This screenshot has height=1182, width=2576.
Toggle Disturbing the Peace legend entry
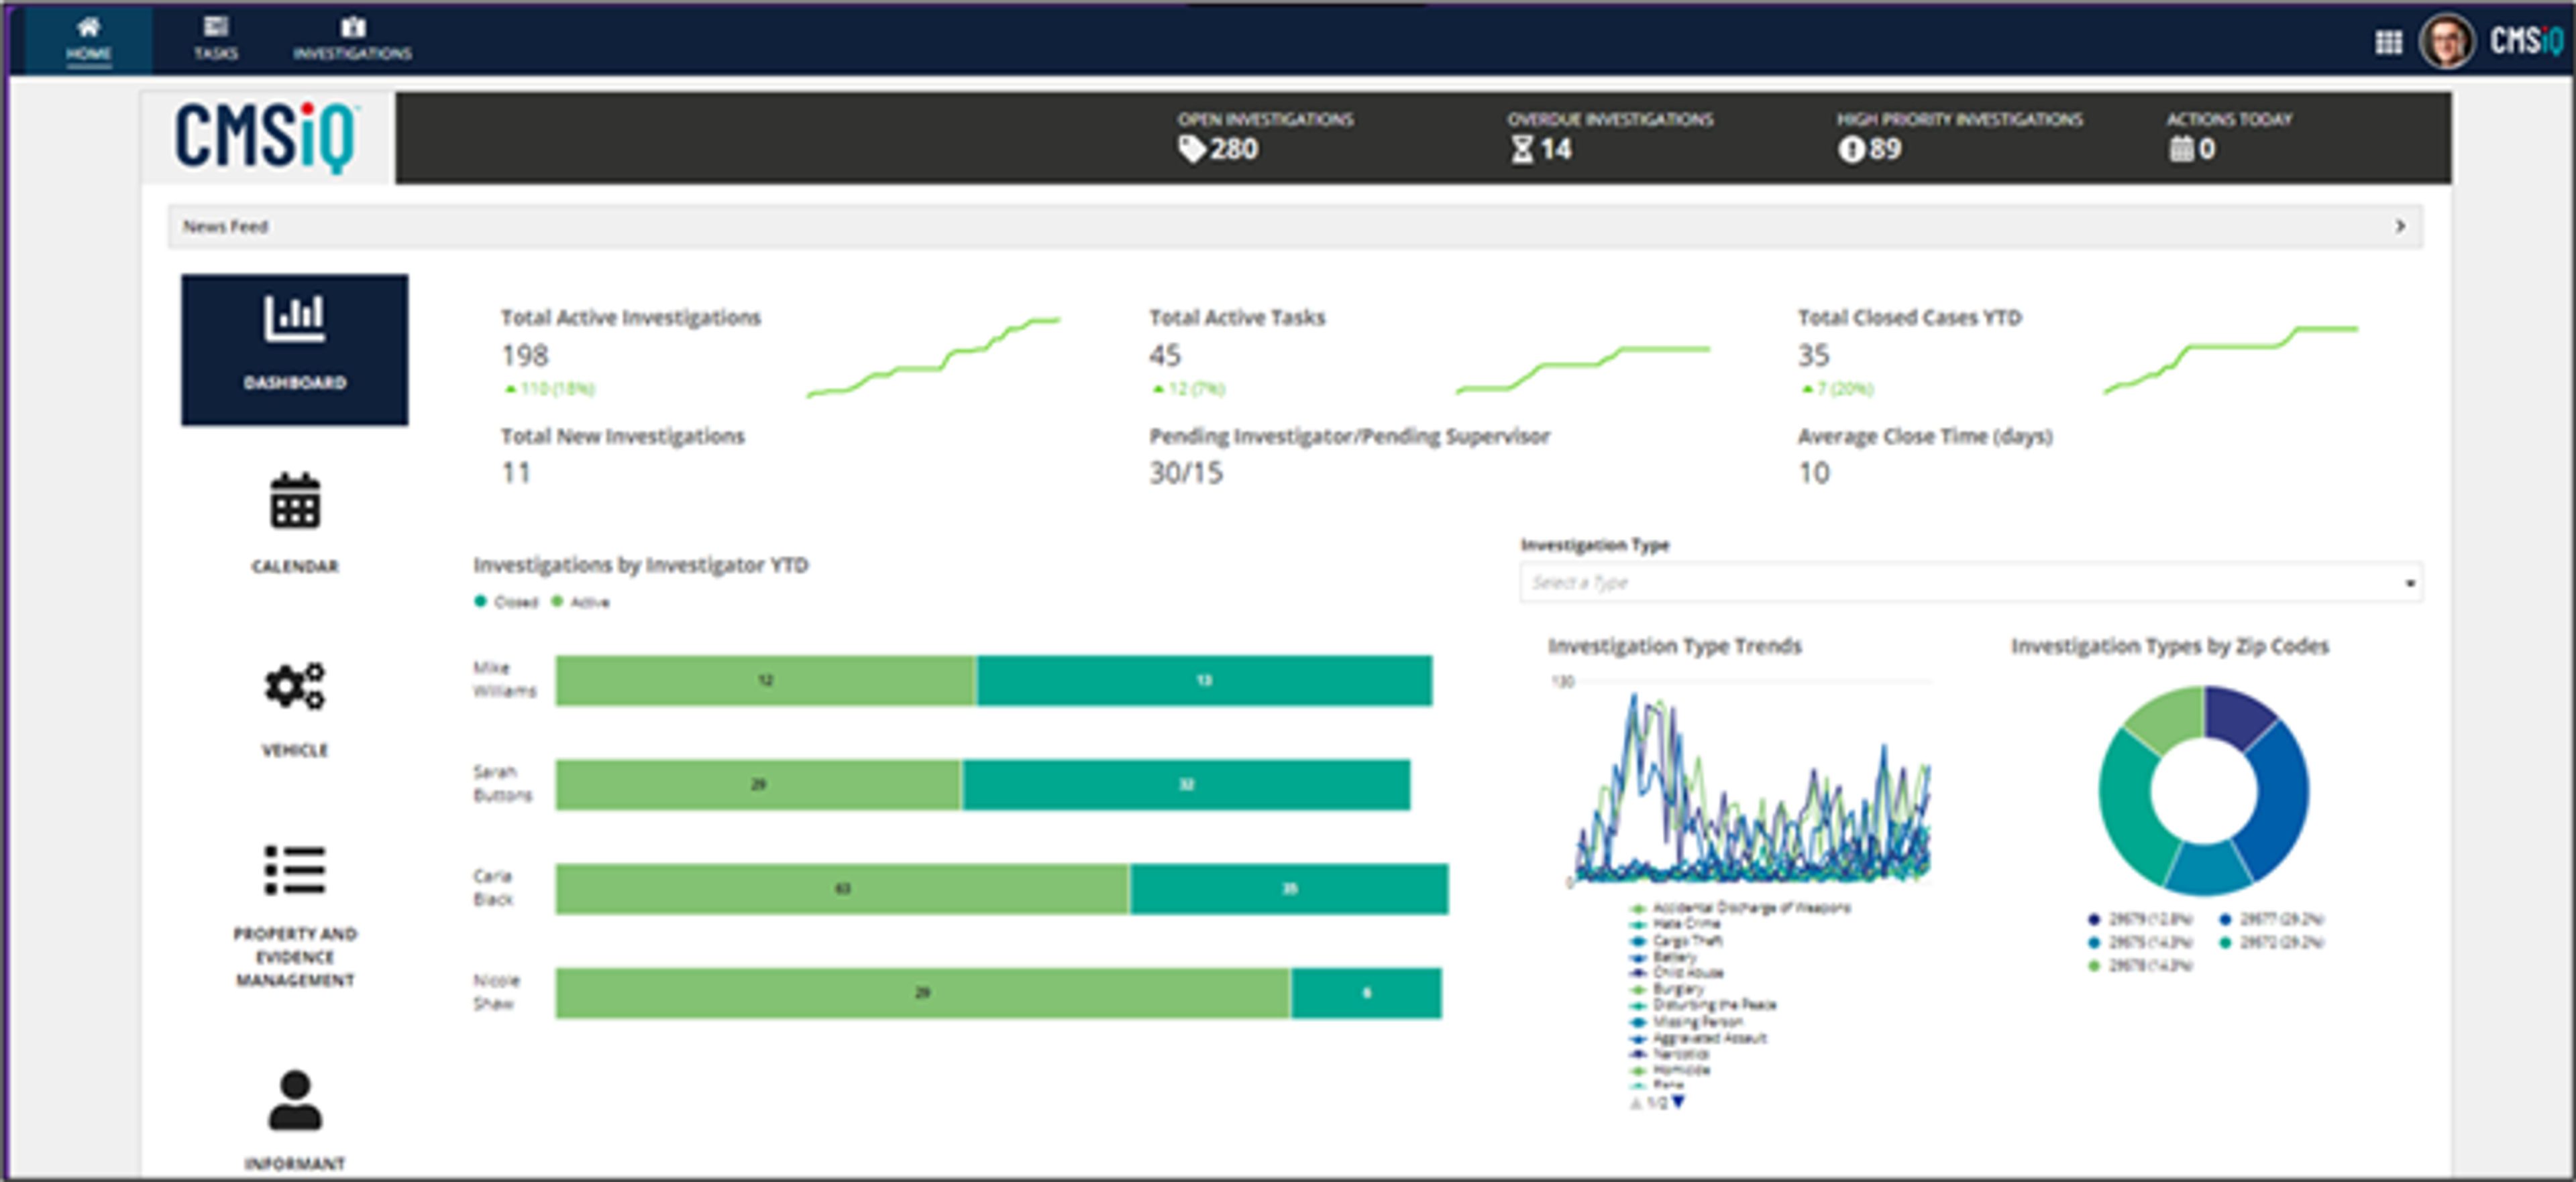point(1703,1004)
